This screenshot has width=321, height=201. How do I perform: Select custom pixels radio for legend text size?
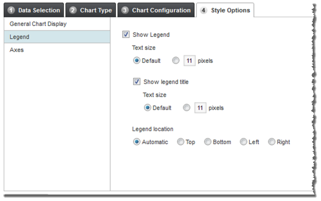[176, 61]
